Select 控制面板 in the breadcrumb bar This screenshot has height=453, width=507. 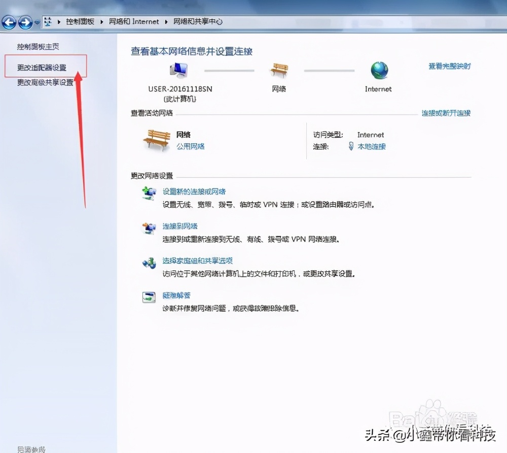pos(81,21)
